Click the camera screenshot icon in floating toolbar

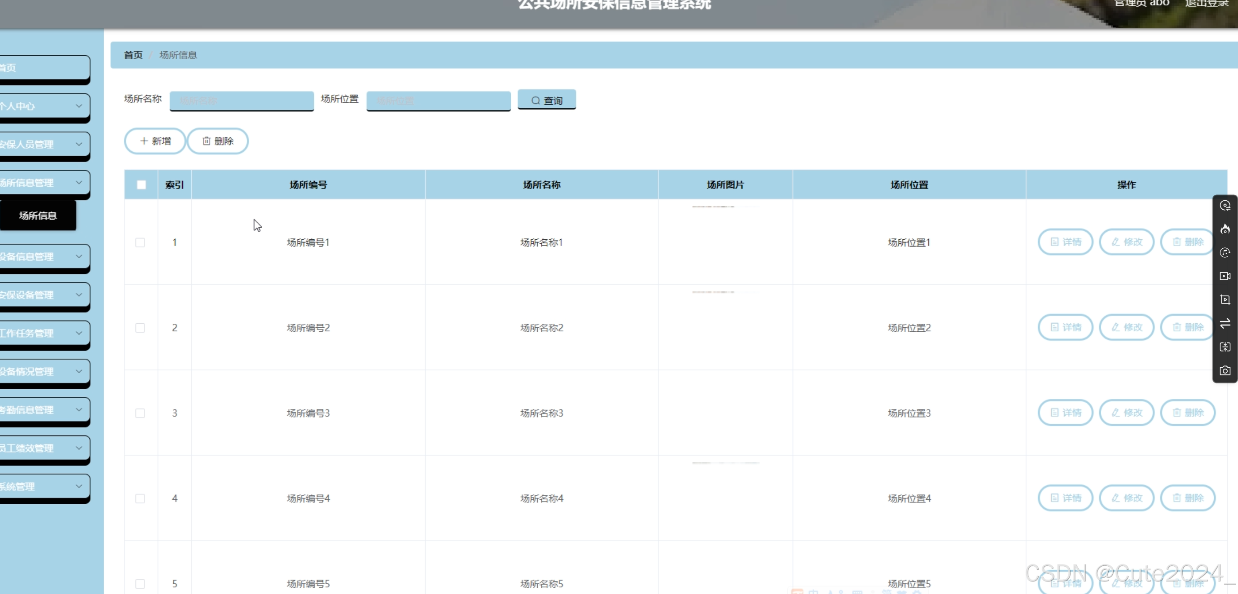tap(1225, 370)
